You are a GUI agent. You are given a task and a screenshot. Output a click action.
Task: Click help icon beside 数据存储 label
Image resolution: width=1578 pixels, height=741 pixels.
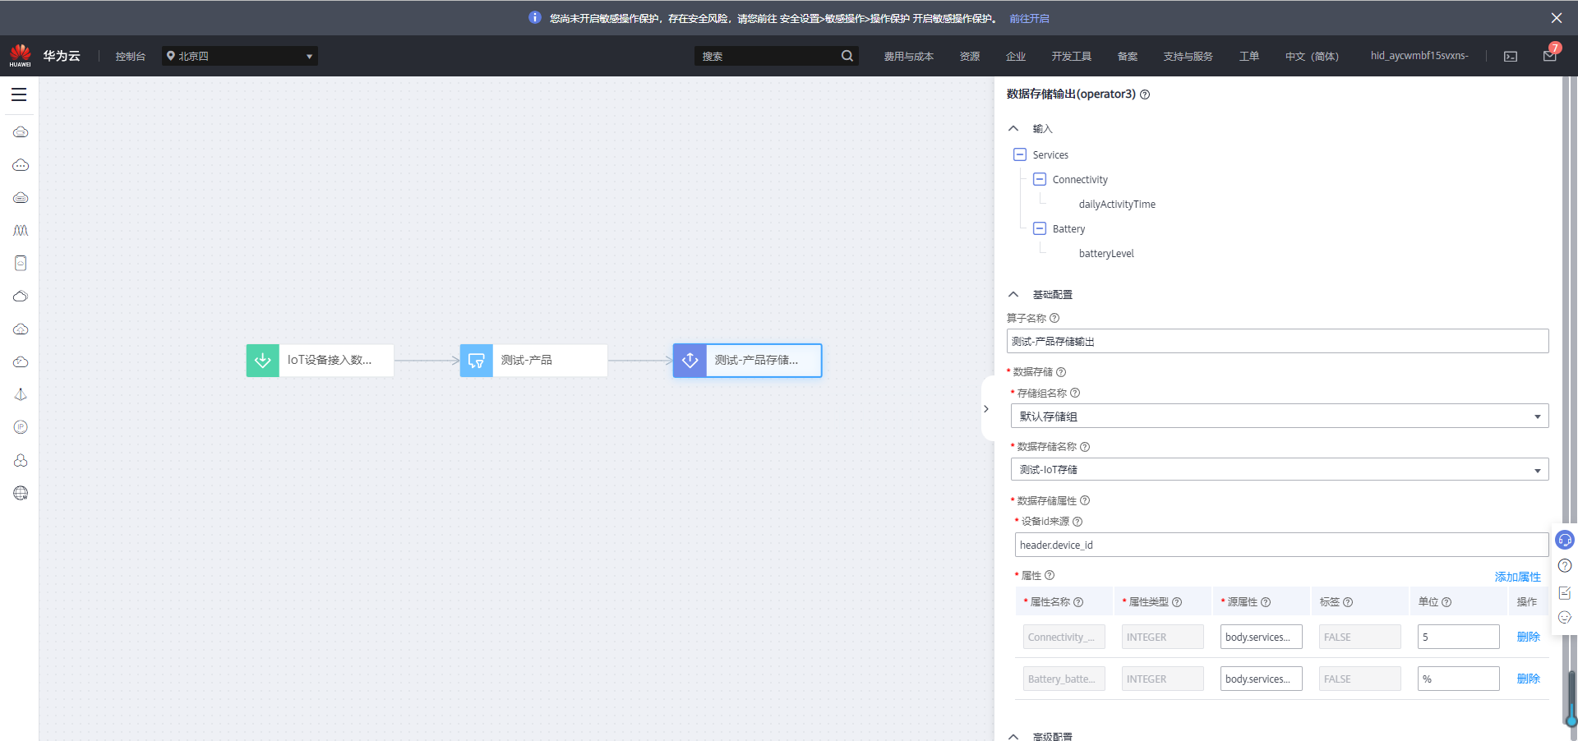click(1061, 372)
